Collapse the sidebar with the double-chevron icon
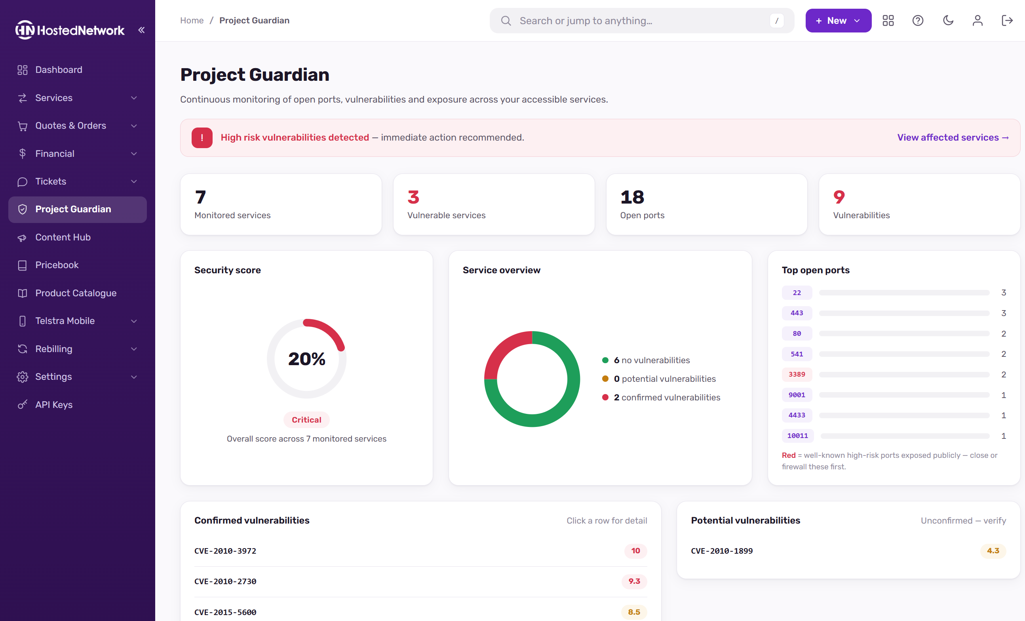This screenshot has width=1025, height=621. 141,30
